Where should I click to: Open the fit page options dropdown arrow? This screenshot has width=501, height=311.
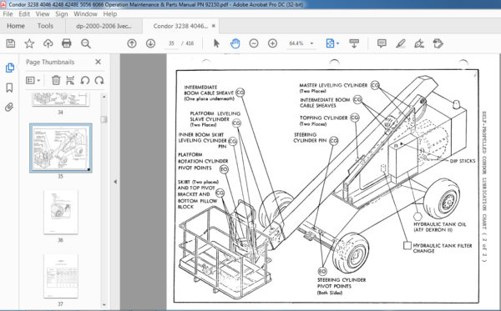point(337,43)
